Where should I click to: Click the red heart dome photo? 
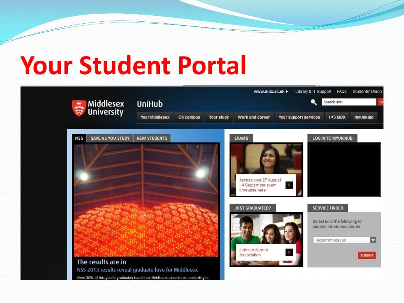[x=146, y=200]
